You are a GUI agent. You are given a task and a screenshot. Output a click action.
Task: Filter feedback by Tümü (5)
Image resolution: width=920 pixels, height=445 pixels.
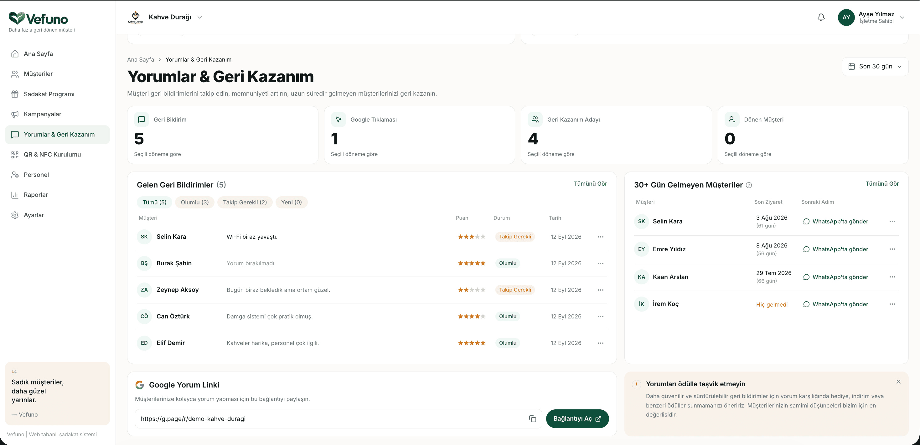point(154,202)
